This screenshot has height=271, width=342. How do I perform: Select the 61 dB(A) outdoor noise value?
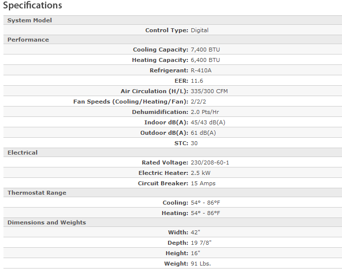click(204, 133)
